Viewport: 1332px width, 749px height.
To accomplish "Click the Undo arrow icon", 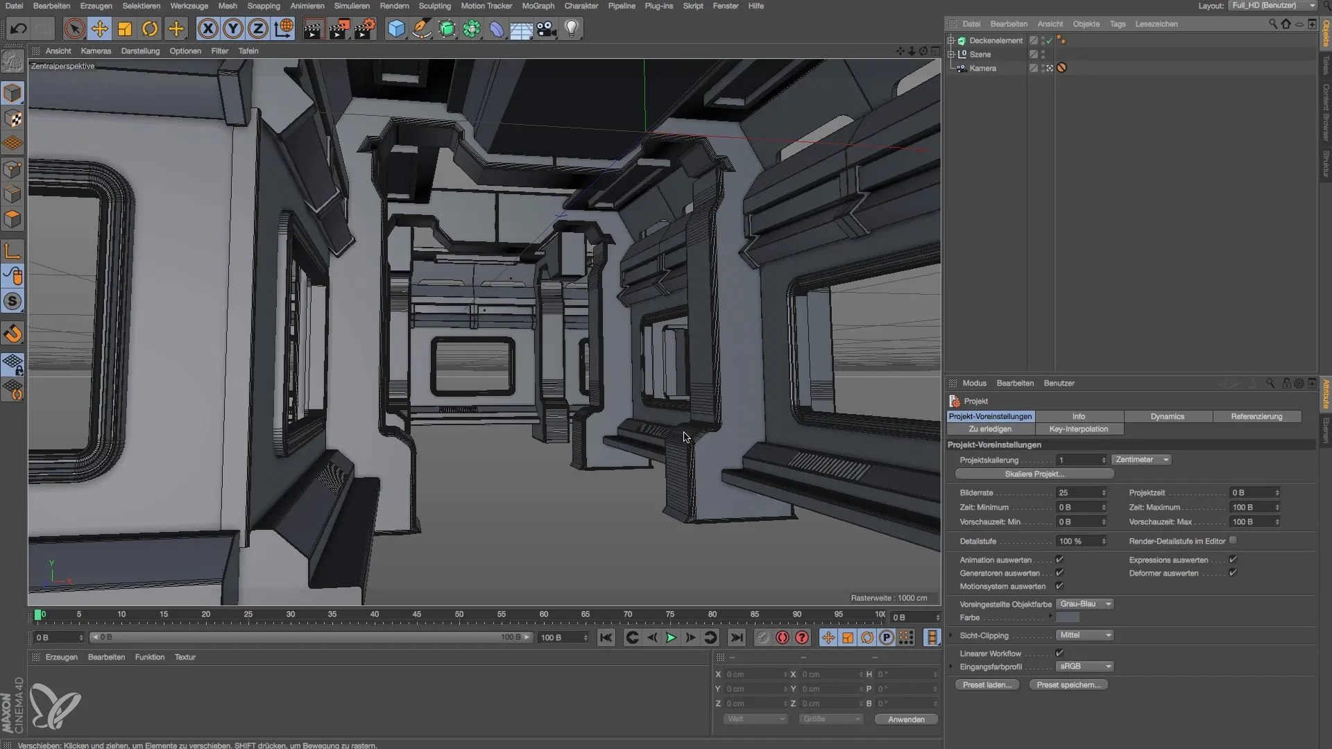I will coord(19,28).
